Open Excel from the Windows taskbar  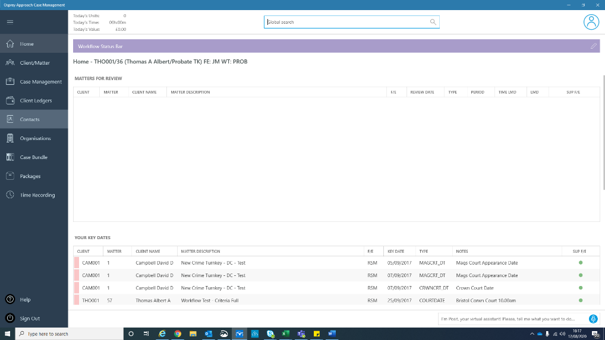tap(285, 333)
